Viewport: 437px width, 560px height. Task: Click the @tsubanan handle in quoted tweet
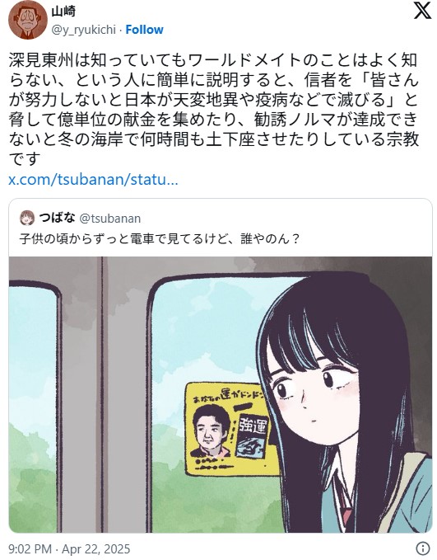(109, 219)
